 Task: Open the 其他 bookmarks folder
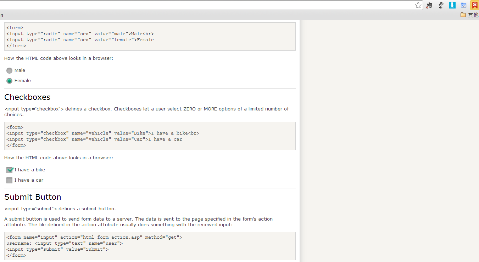pyautogui.click(x=469, y=15)
